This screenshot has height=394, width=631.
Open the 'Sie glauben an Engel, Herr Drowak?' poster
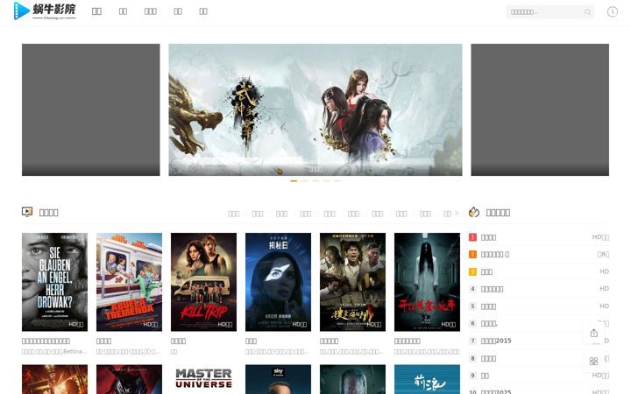[54, 282]
